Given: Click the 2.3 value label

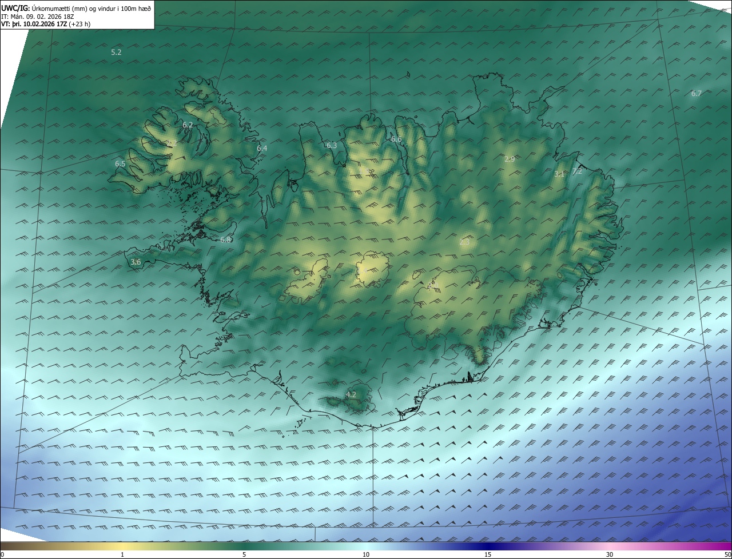Looking at the screenshot, I should pos(464,242).
